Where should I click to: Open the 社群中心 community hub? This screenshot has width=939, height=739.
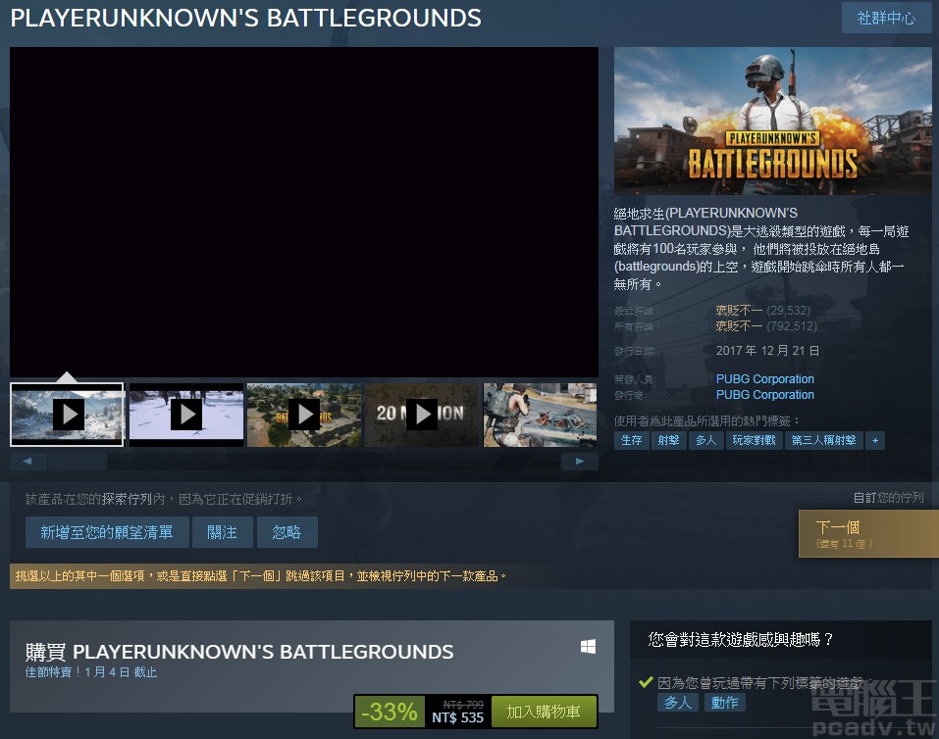pyautogui.click(x=885, y=18)
